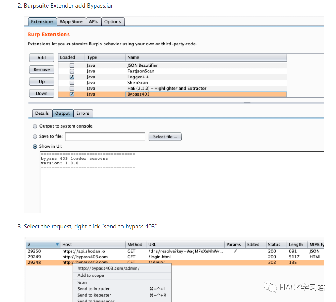Open the Details sub-tab
Viewport: 336px width, 302px height.
click(42, 113)
